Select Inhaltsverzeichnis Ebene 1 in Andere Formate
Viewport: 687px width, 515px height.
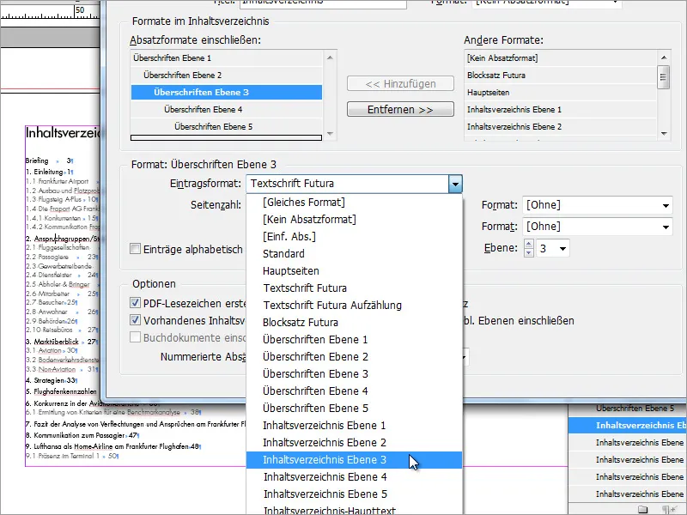pyautogui.click(x=561, y=110)
